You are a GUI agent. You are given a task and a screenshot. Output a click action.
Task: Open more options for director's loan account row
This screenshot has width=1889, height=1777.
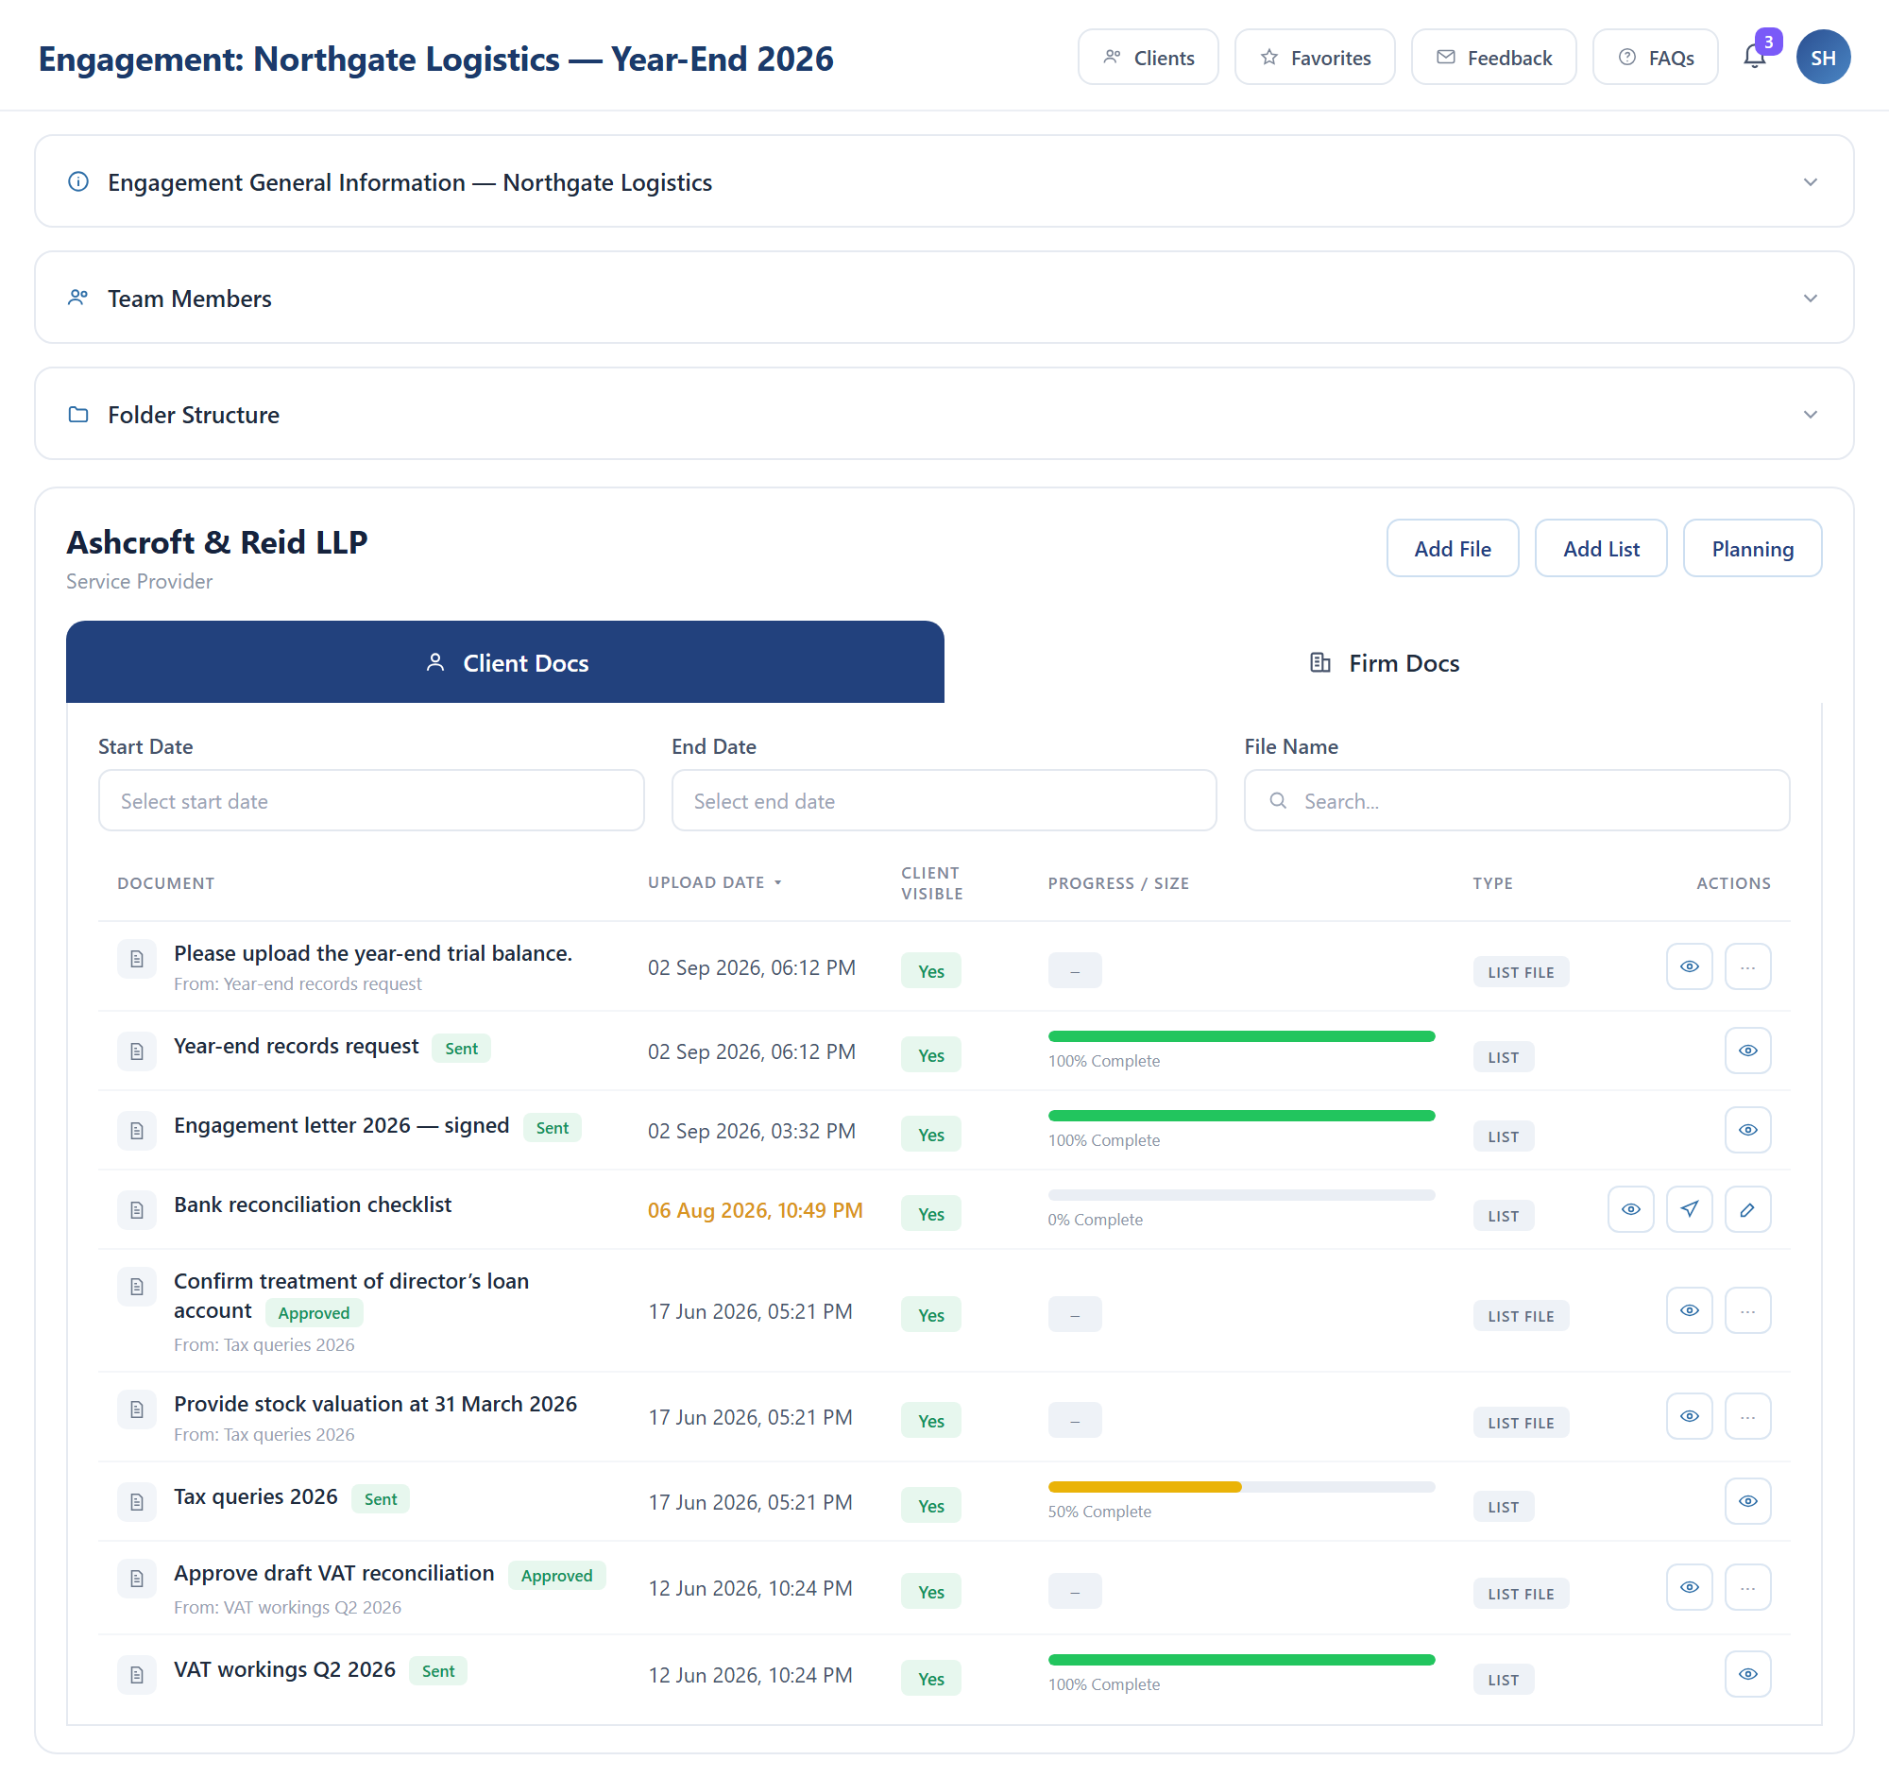click(1747, 1310)
